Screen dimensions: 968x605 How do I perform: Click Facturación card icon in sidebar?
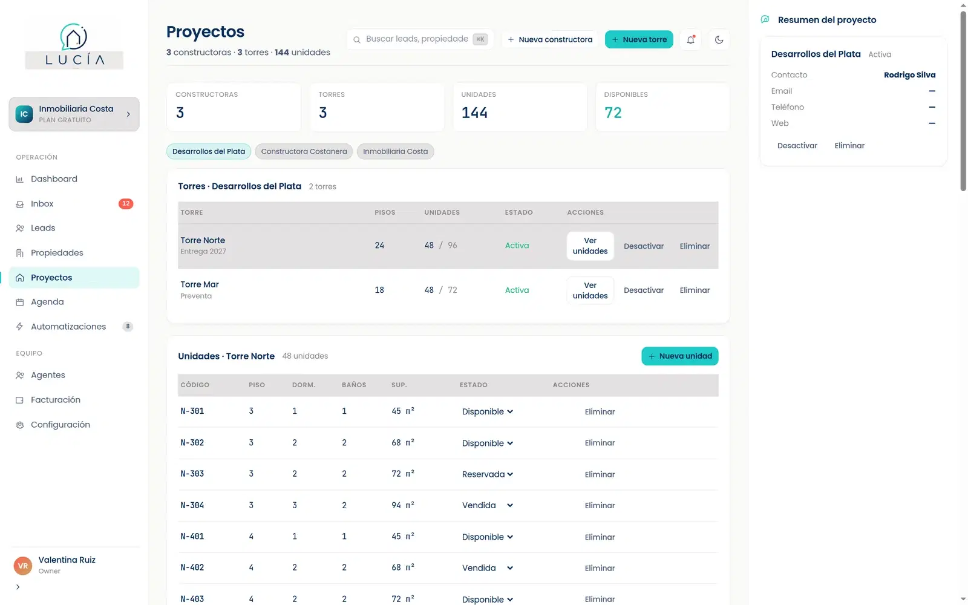click(20, 400)
